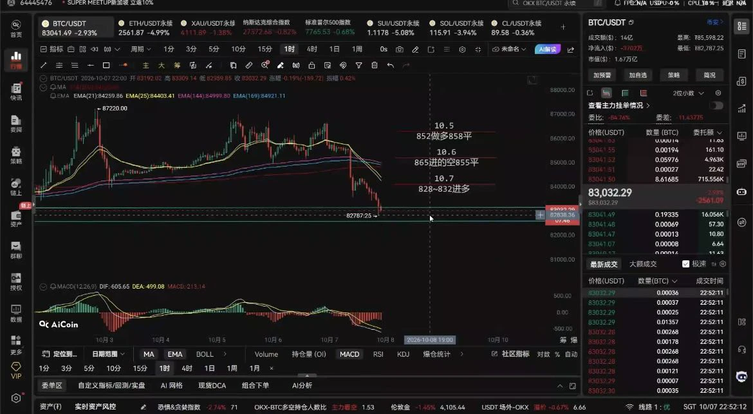Toggle the MA indicator on the chart
The width and height of the screenshot is (753, 414).
click(149, 354)
